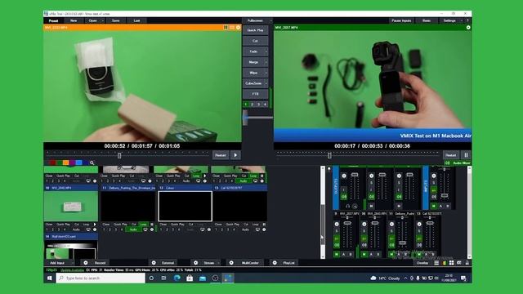Viewport: 523px width, 294px height.
Task: Open External output settings gear icon
Action: click(154, 263)
